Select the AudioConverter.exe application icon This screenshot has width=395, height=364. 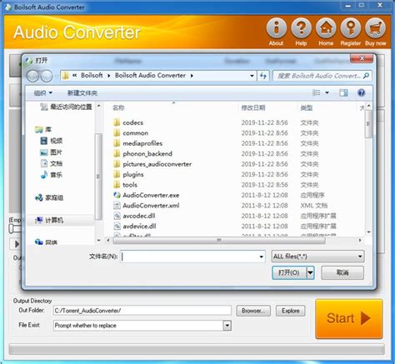click(117, 195)
